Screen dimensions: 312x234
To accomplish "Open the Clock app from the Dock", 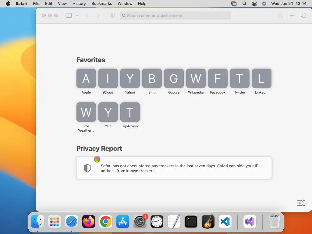I will 157,222.
